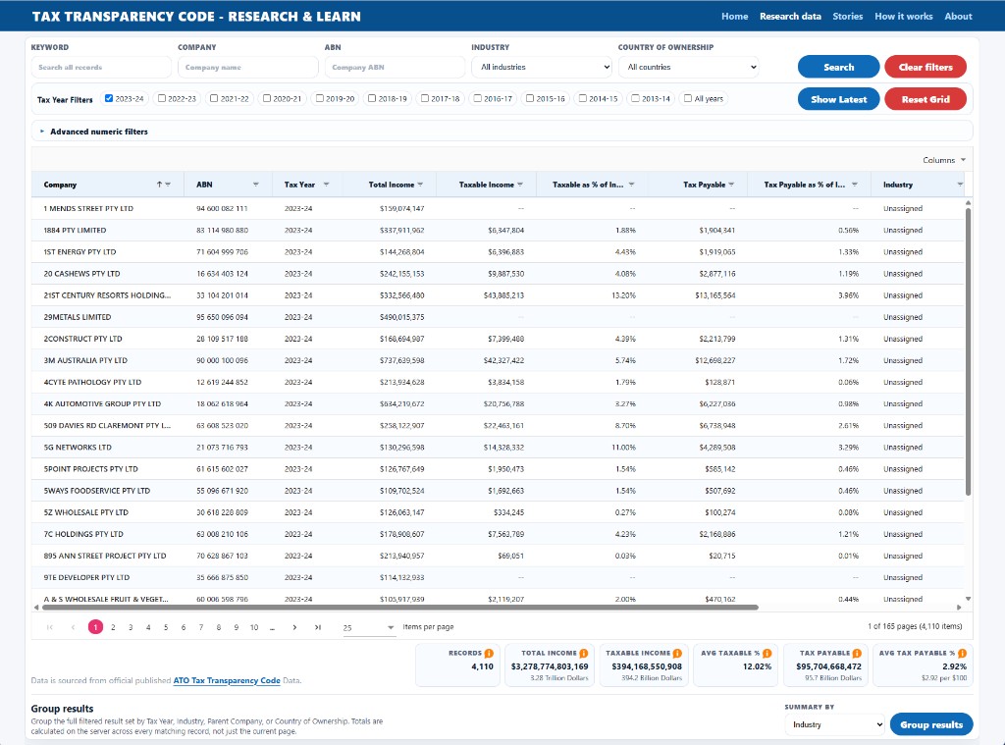Check the 2022-23 tax year checkbox
Screen dimensions: 1005x745
(x=162, y=98)
